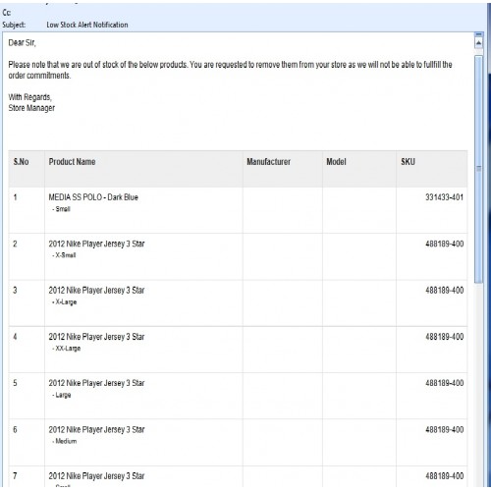
Task: Click the Dear Sir greeting line
Action: 22,43
